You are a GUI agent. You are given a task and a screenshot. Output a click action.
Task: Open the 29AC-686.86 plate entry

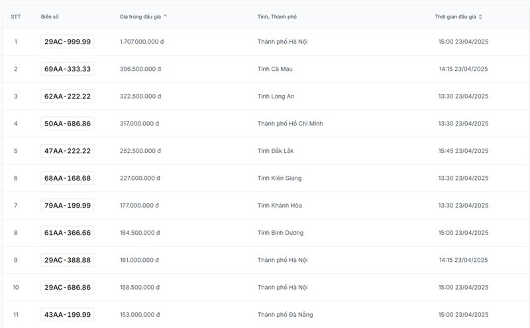point(68,287)
